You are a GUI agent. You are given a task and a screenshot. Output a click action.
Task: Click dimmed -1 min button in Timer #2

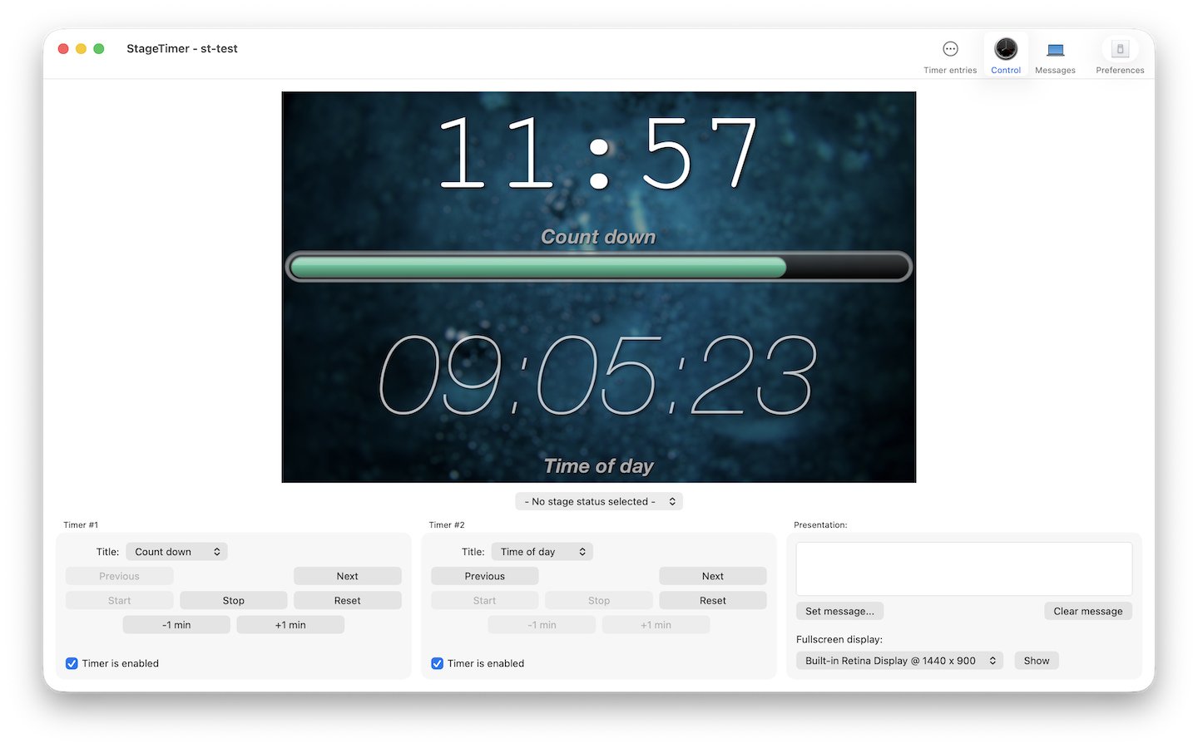[542, 625]
